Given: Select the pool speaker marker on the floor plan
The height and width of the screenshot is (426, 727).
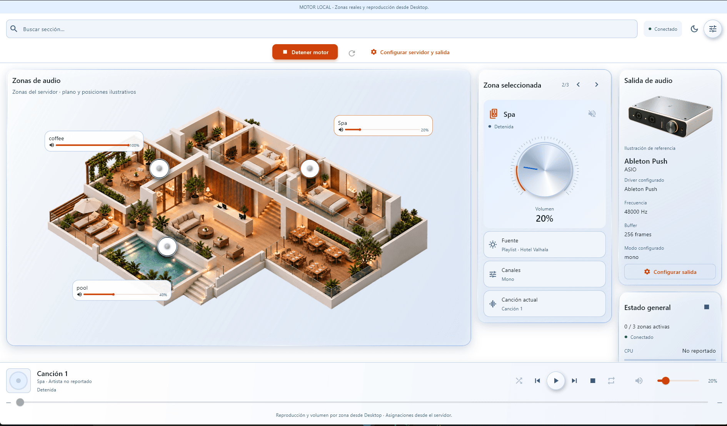Looking at the screenshot, I should [167, 246].
